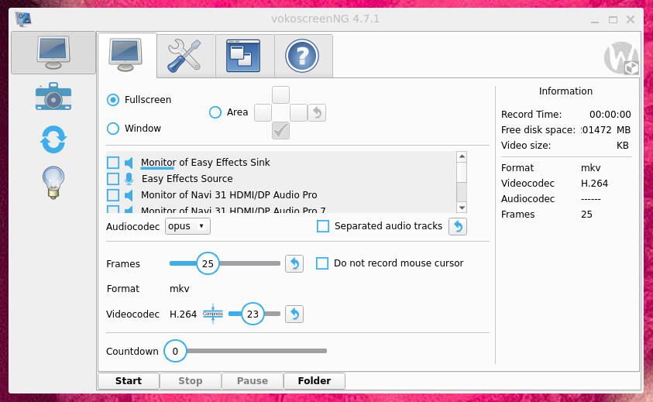Screen dimensions: 653x402
Task: Reset separated audio tracks with undo arrow
Action: click(458, 226)
